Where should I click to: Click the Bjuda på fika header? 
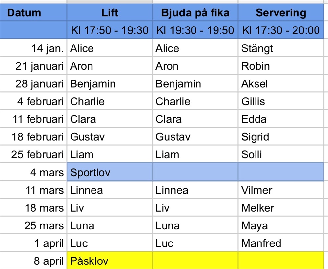click(x=195, y=13)
